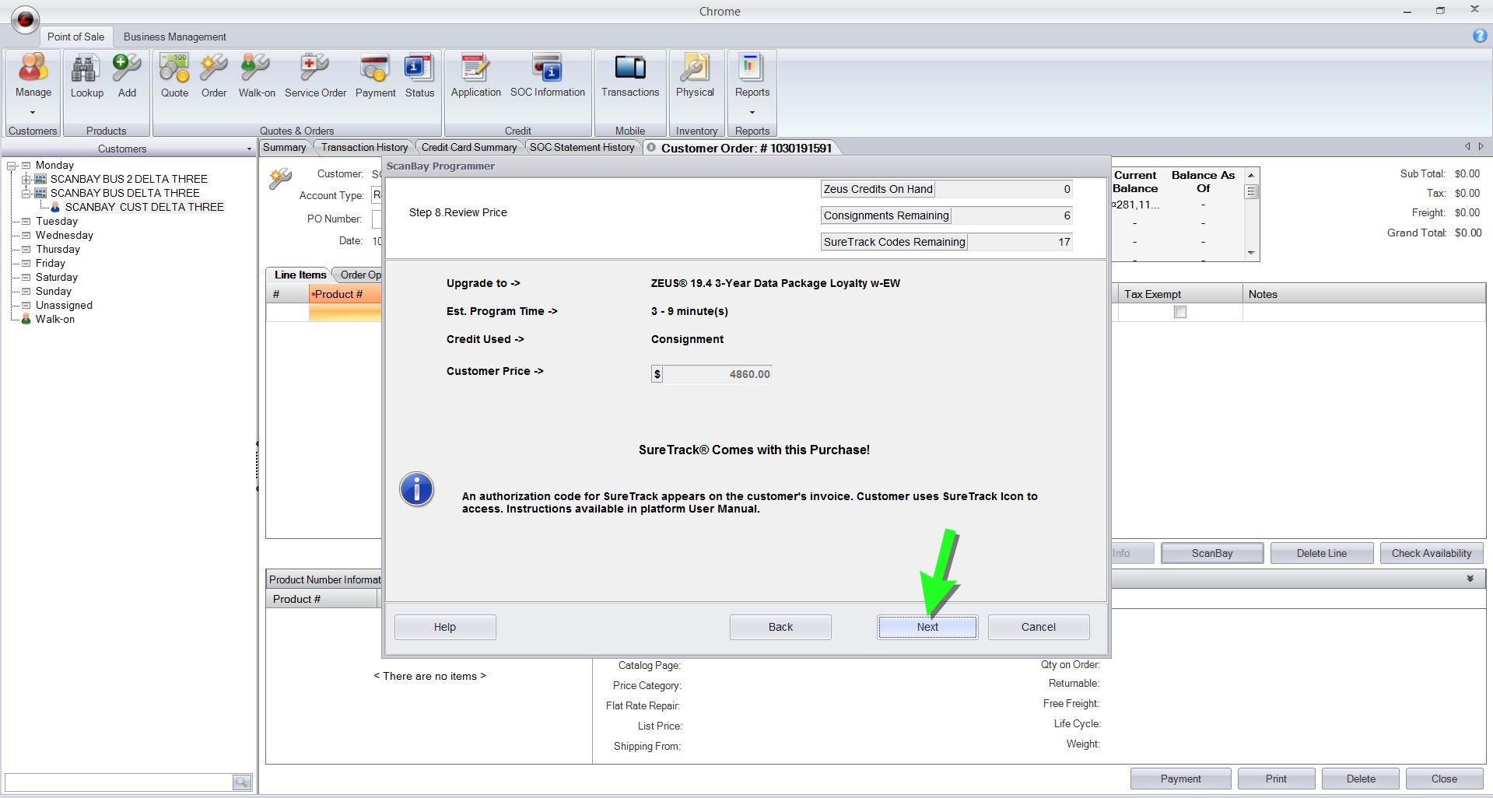Screen dimensions: 1493x798
Task: Switch to Business Management tab
Action: tap(174, 37)
